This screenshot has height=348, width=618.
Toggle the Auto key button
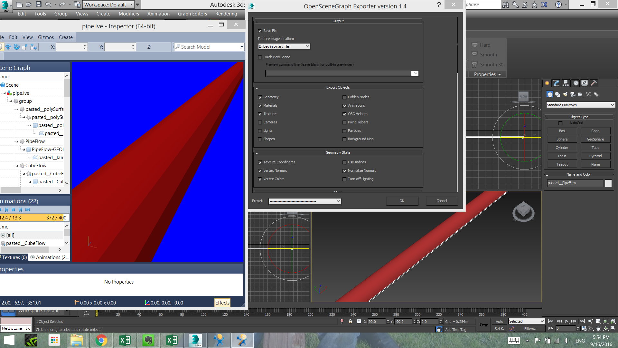coord(500,322)
